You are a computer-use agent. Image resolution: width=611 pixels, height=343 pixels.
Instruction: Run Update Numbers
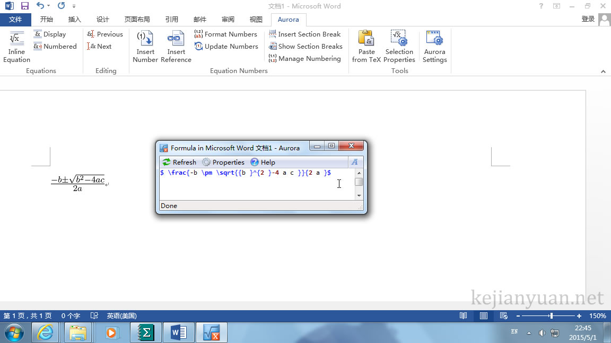226,46
